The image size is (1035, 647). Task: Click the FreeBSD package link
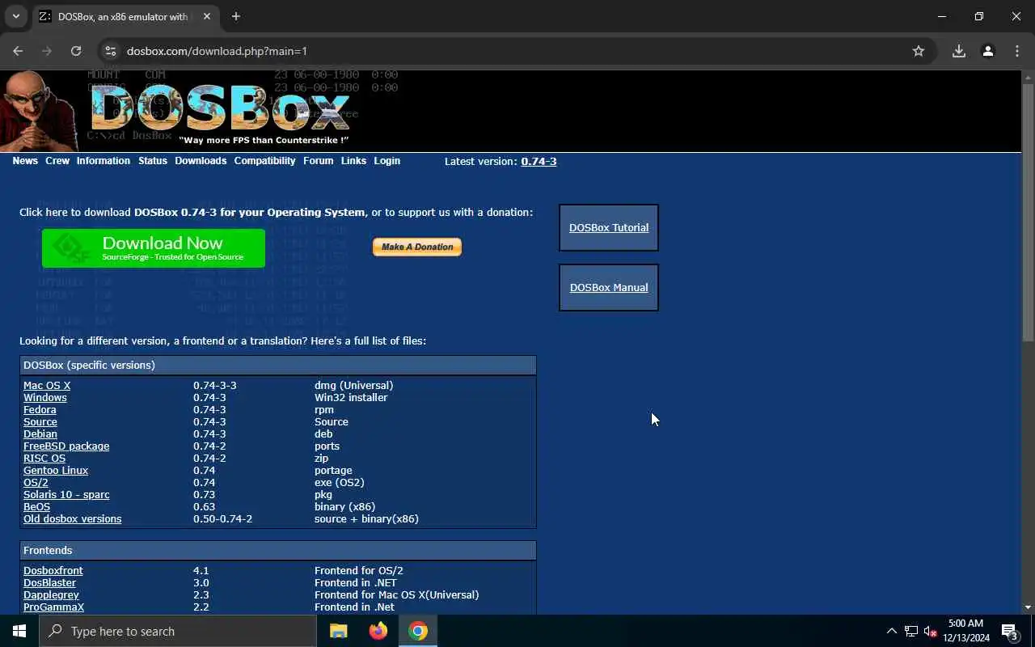tap(66, 446)
